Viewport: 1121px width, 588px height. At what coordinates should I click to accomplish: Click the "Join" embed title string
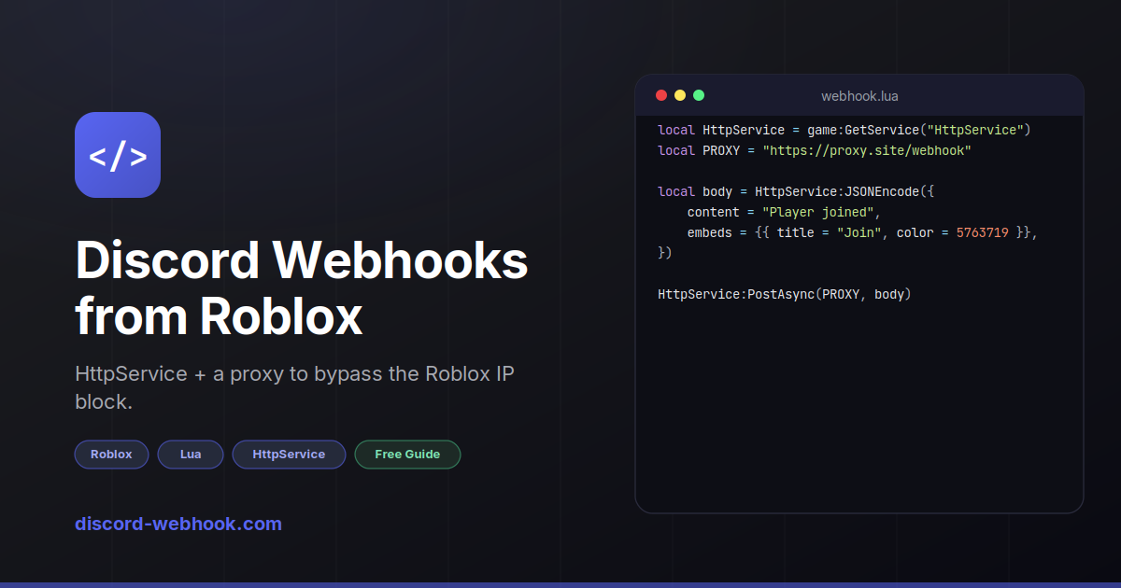[x=859, y=232]
